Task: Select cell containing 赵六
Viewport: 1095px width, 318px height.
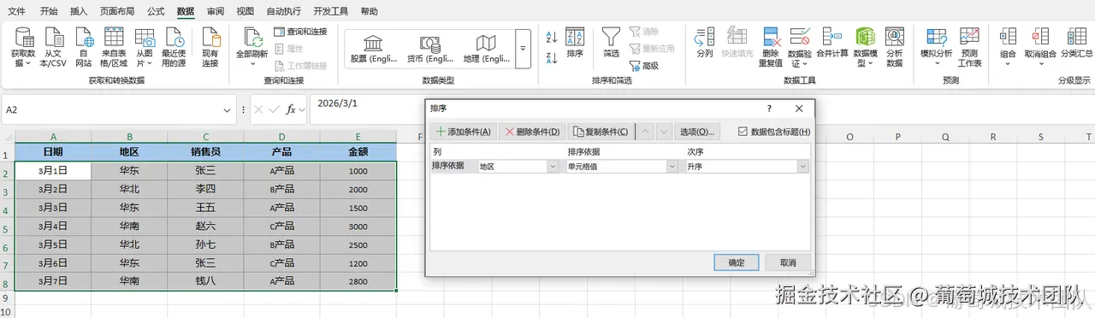Action: [205, 227]
